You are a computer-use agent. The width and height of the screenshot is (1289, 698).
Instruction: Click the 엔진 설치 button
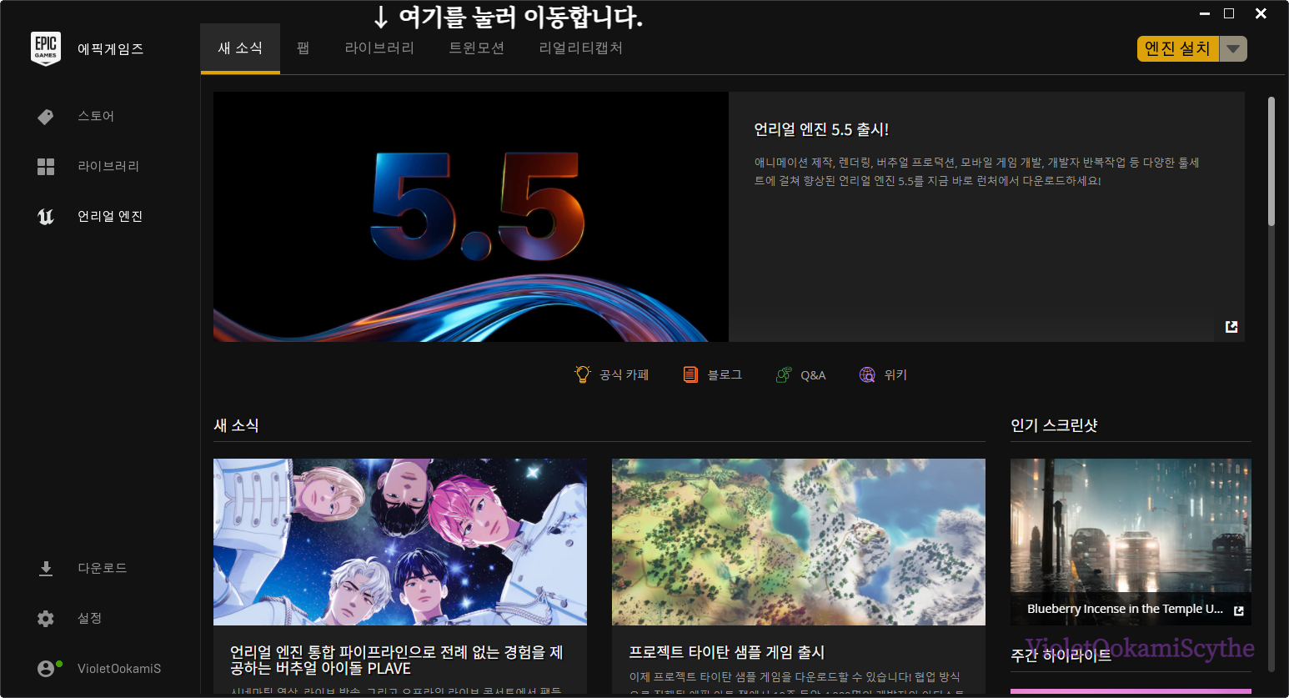point(1178,49)
